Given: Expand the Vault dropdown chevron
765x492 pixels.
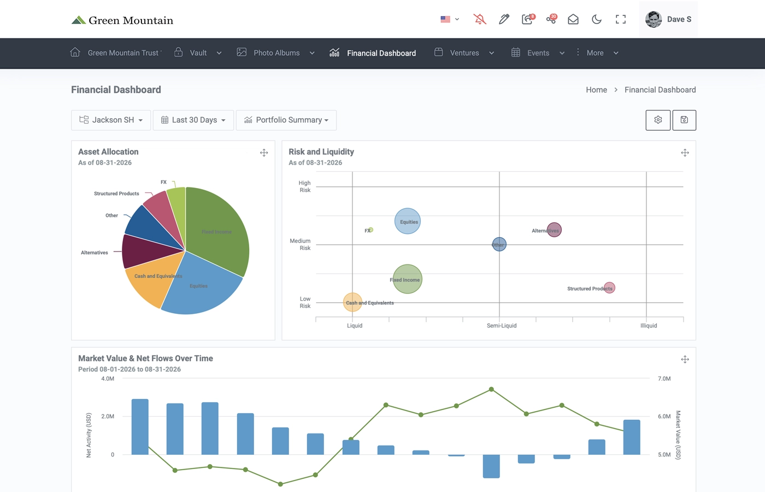Looking at the screenshot, I should click(219, 53).
